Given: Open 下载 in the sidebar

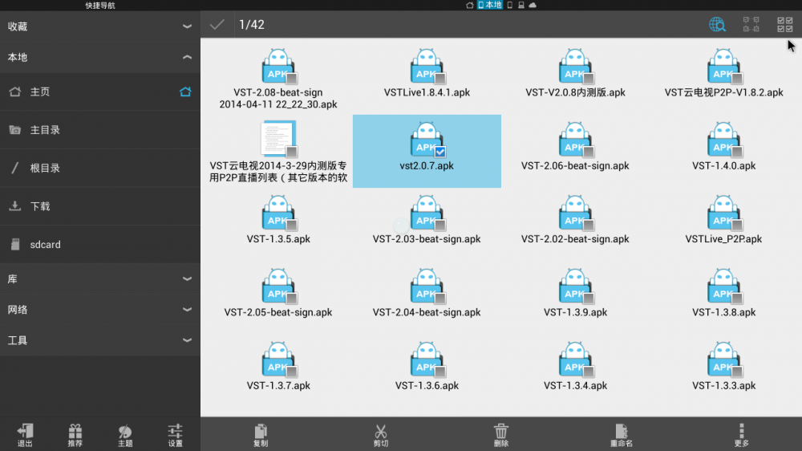Looking at the screenshot, I should pyautogui.click(x=100, y=206).
